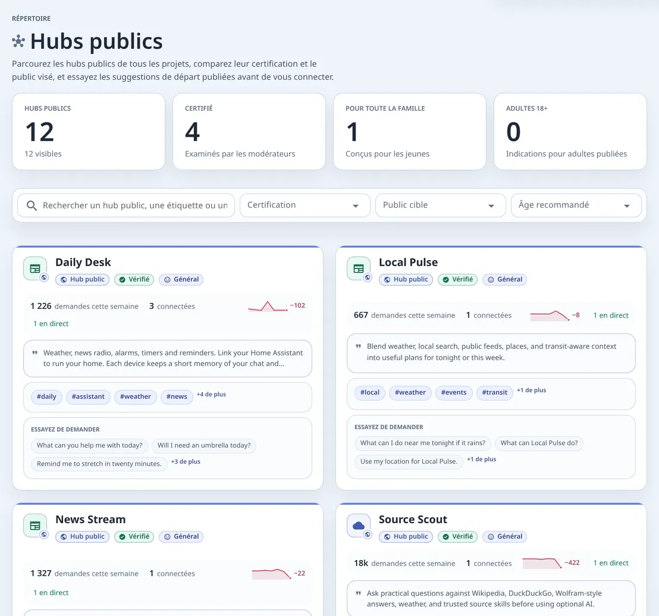Click News Stream's Général badge
The image size is (659, 616).
click(x=181, y=537)
